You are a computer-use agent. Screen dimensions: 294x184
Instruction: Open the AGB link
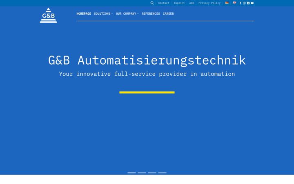(192, 3)
